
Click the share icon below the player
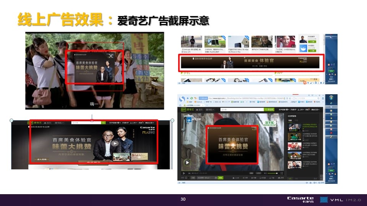(244, 178)
